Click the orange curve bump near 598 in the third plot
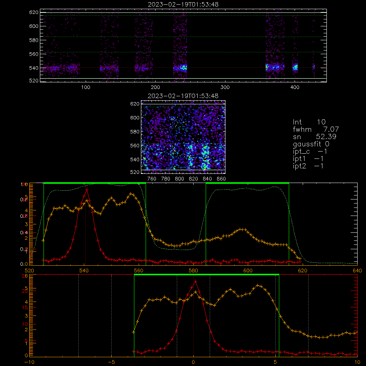 [243, 229]
